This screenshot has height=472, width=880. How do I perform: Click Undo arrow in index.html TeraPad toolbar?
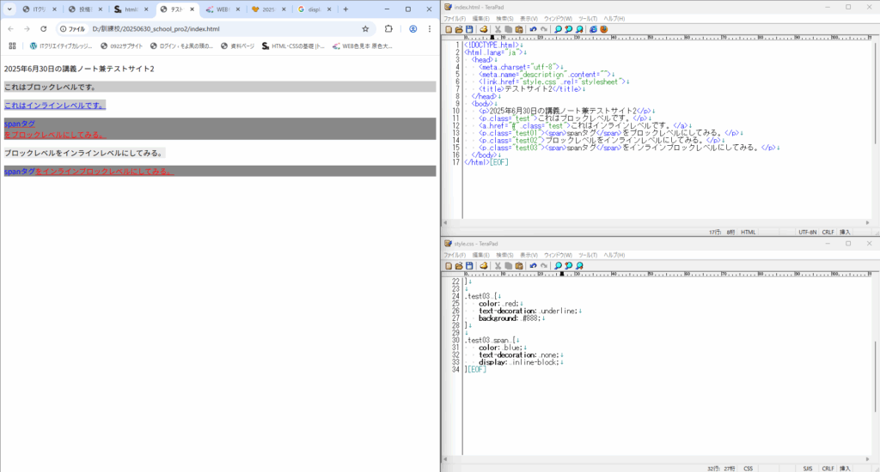[533, 29]
